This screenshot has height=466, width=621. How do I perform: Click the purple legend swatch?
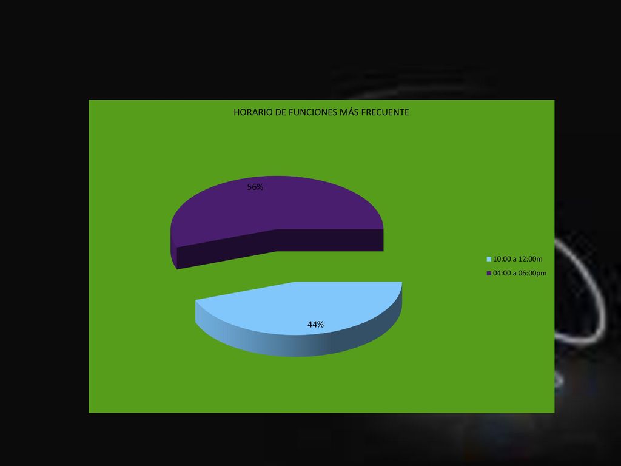pyautogui.click(x=489, y=274)
